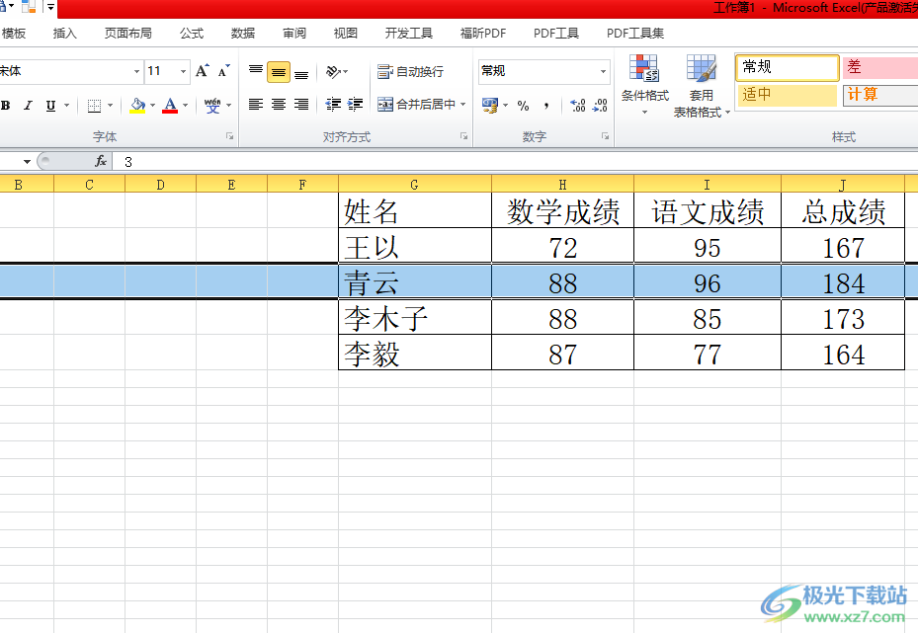Click the fx insert function button
This screenshot has height=633, width=918.
(x=101, y=161)
